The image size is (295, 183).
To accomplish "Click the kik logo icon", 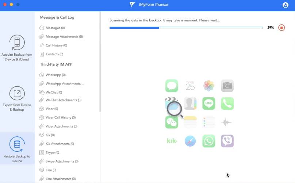I will coord(172,141).
